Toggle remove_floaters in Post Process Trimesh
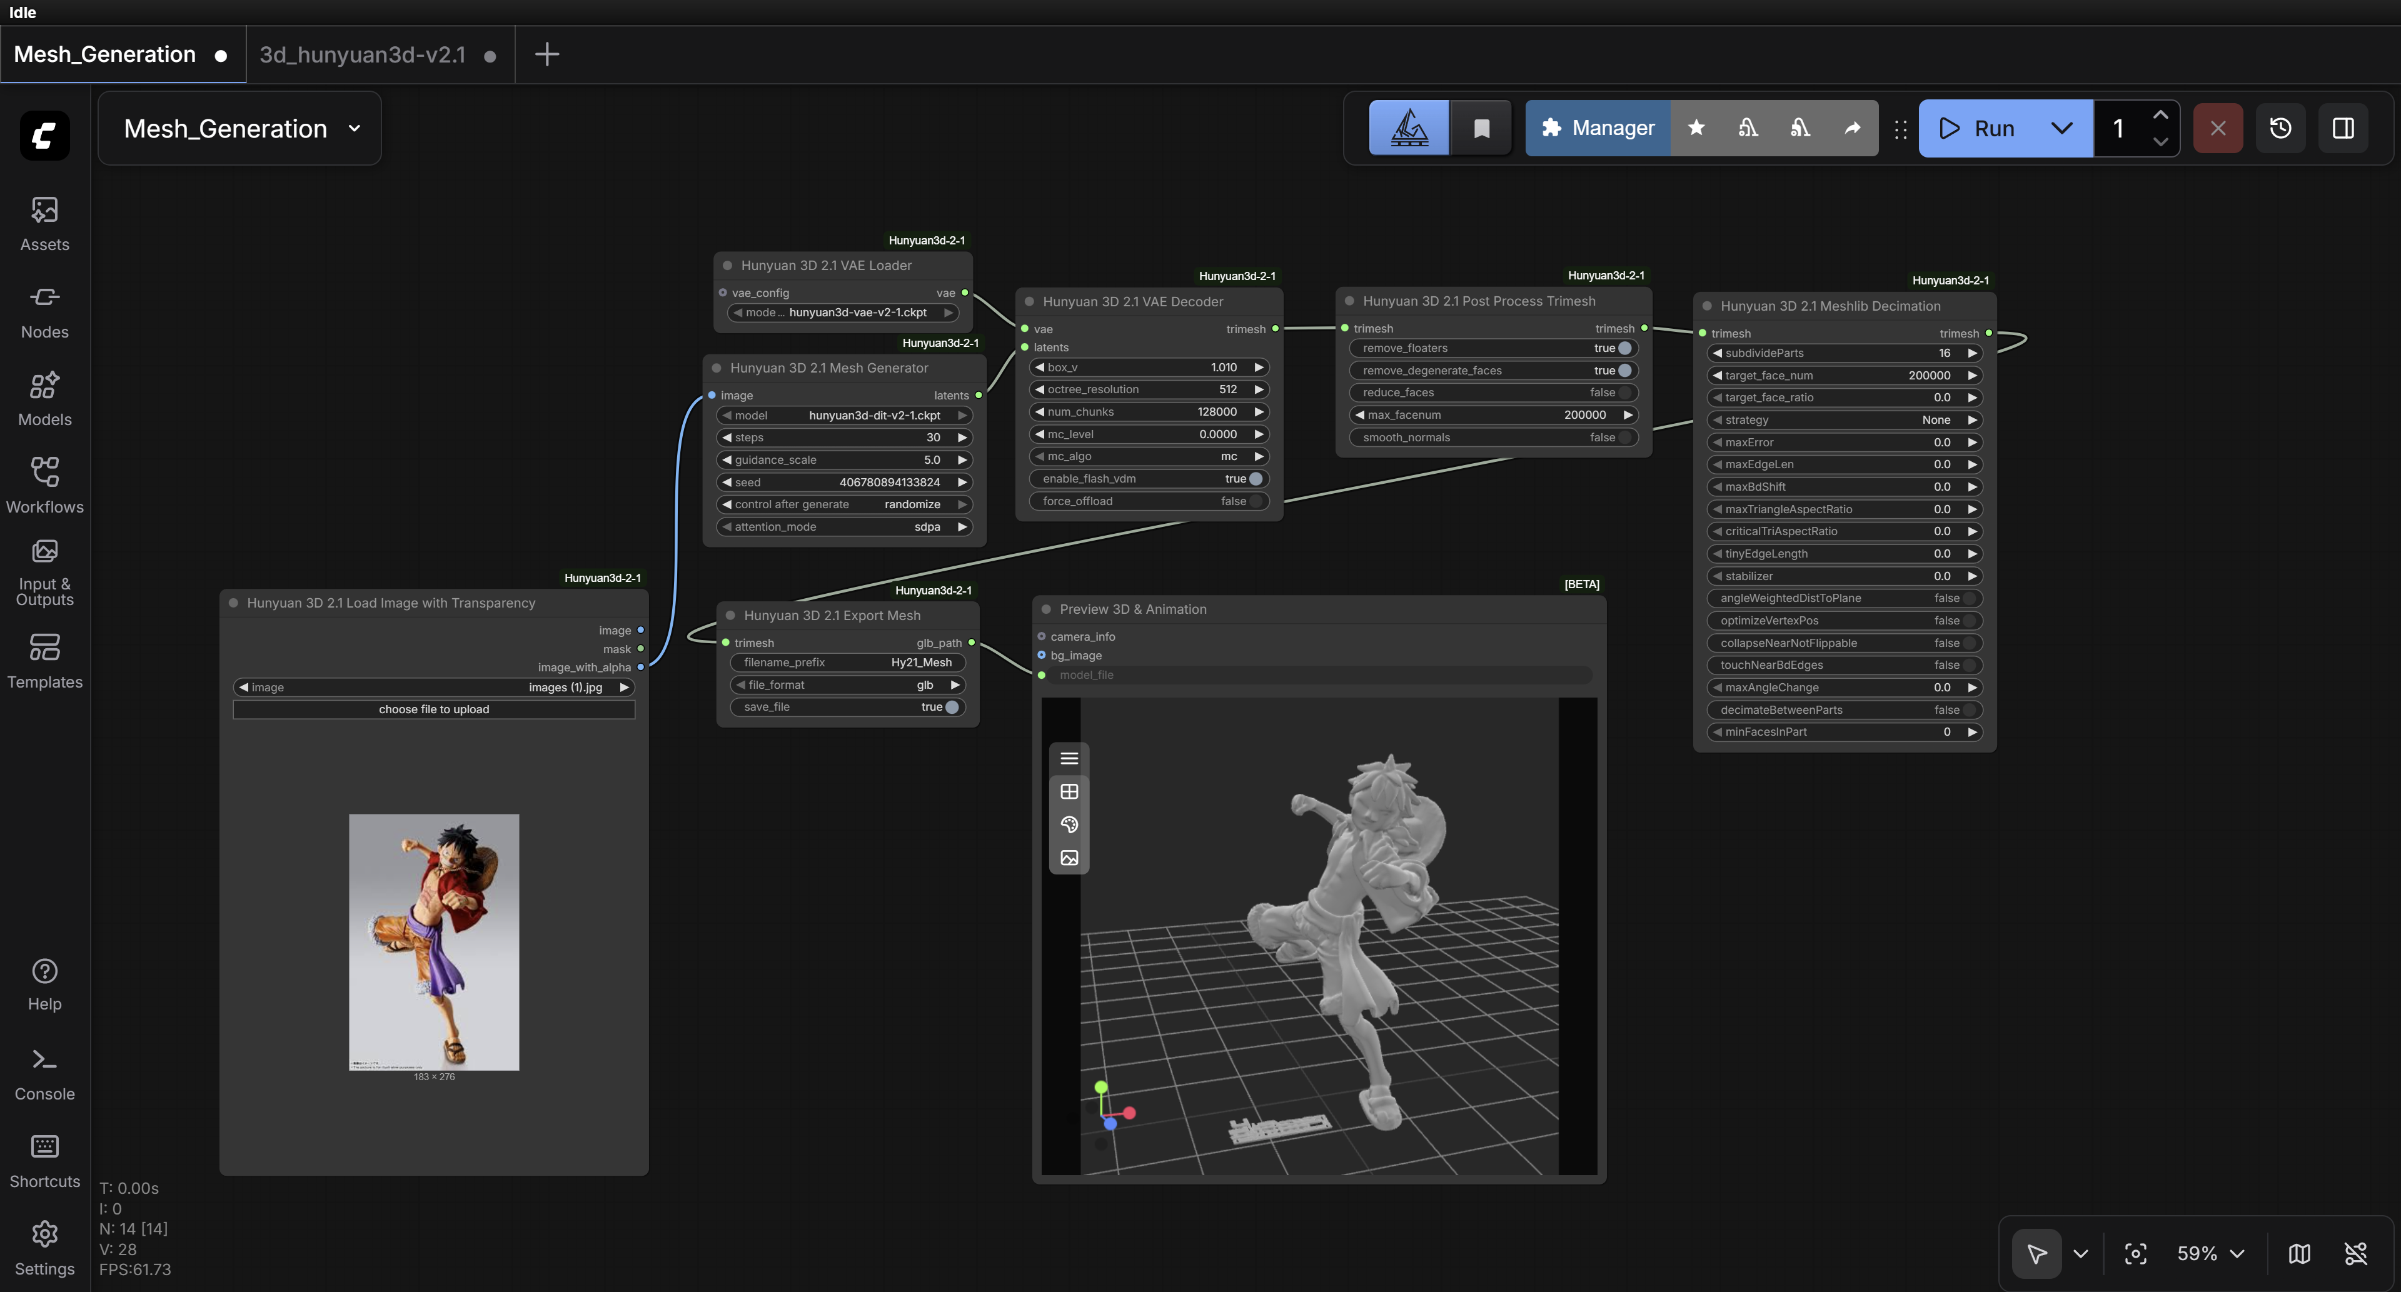The image size is (2401, 1292). tap(1624, 348)
